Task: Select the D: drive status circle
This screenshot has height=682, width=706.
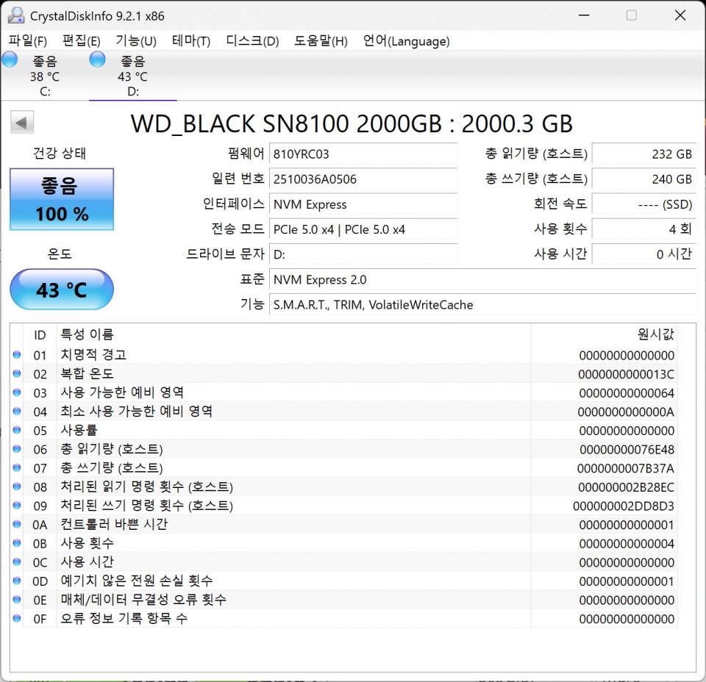Action: point(97,60)
